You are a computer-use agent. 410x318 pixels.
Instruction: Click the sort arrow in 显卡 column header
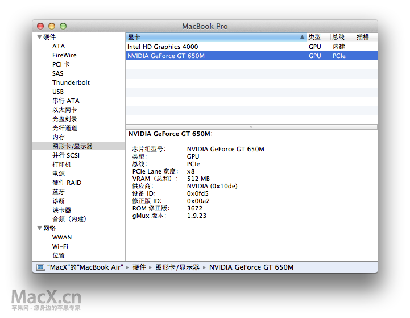coord(302,37)
